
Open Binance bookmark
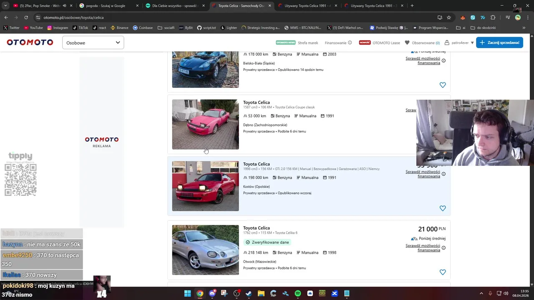pos(119,28)
